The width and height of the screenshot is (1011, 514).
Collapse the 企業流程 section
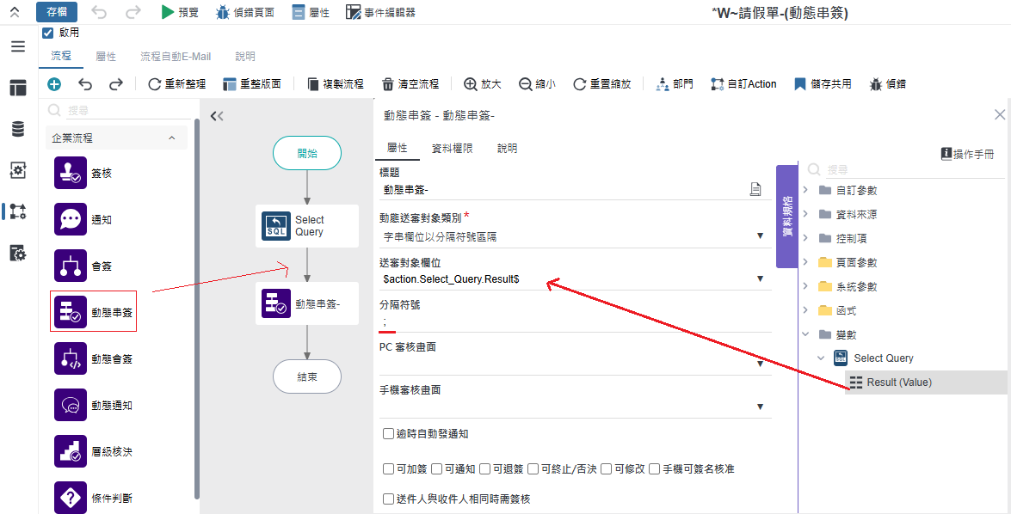[171, 138]
